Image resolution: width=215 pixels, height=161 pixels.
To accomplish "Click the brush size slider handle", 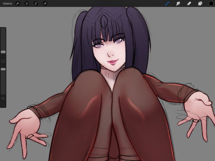I will pos(3,52).
